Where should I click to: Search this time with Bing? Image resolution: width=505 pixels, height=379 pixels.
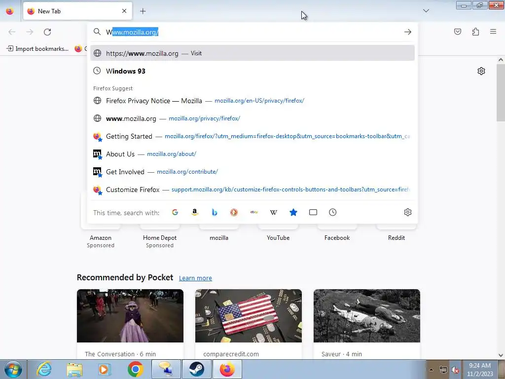coord(215,212)
